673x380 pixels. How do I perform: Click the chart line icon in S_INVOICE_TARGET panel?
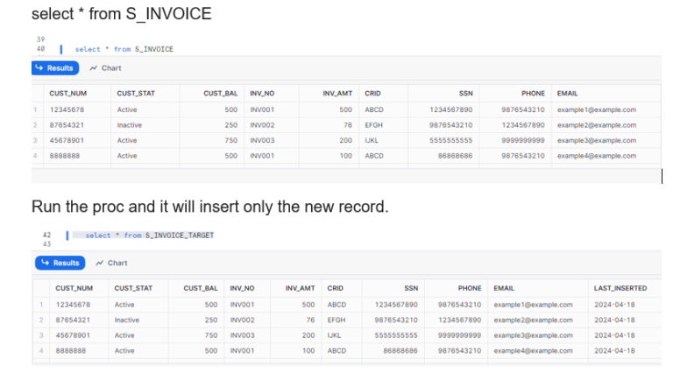pyautogui.click(x=100, y=263)
